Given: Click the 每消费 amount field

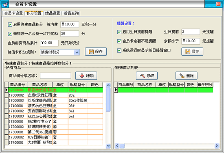Looking at the screenshot, I should pyautogui.click(x=70, y=24).
